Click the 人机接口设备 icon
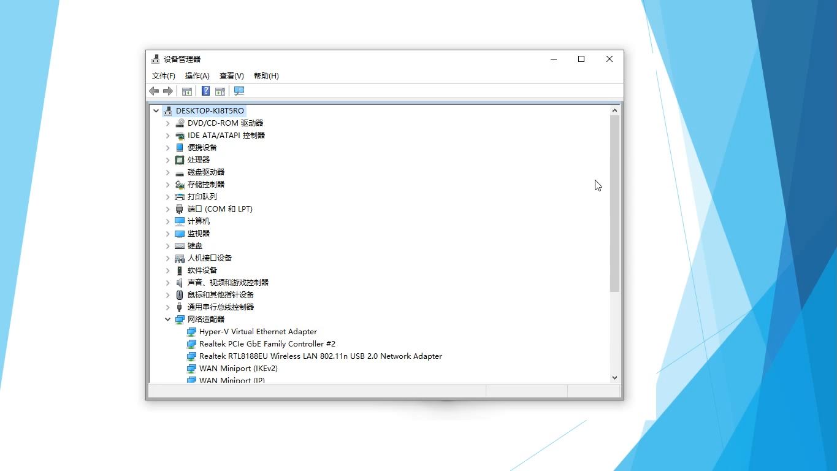This screenshot has width=837, height=471. (x=180, y=258)
